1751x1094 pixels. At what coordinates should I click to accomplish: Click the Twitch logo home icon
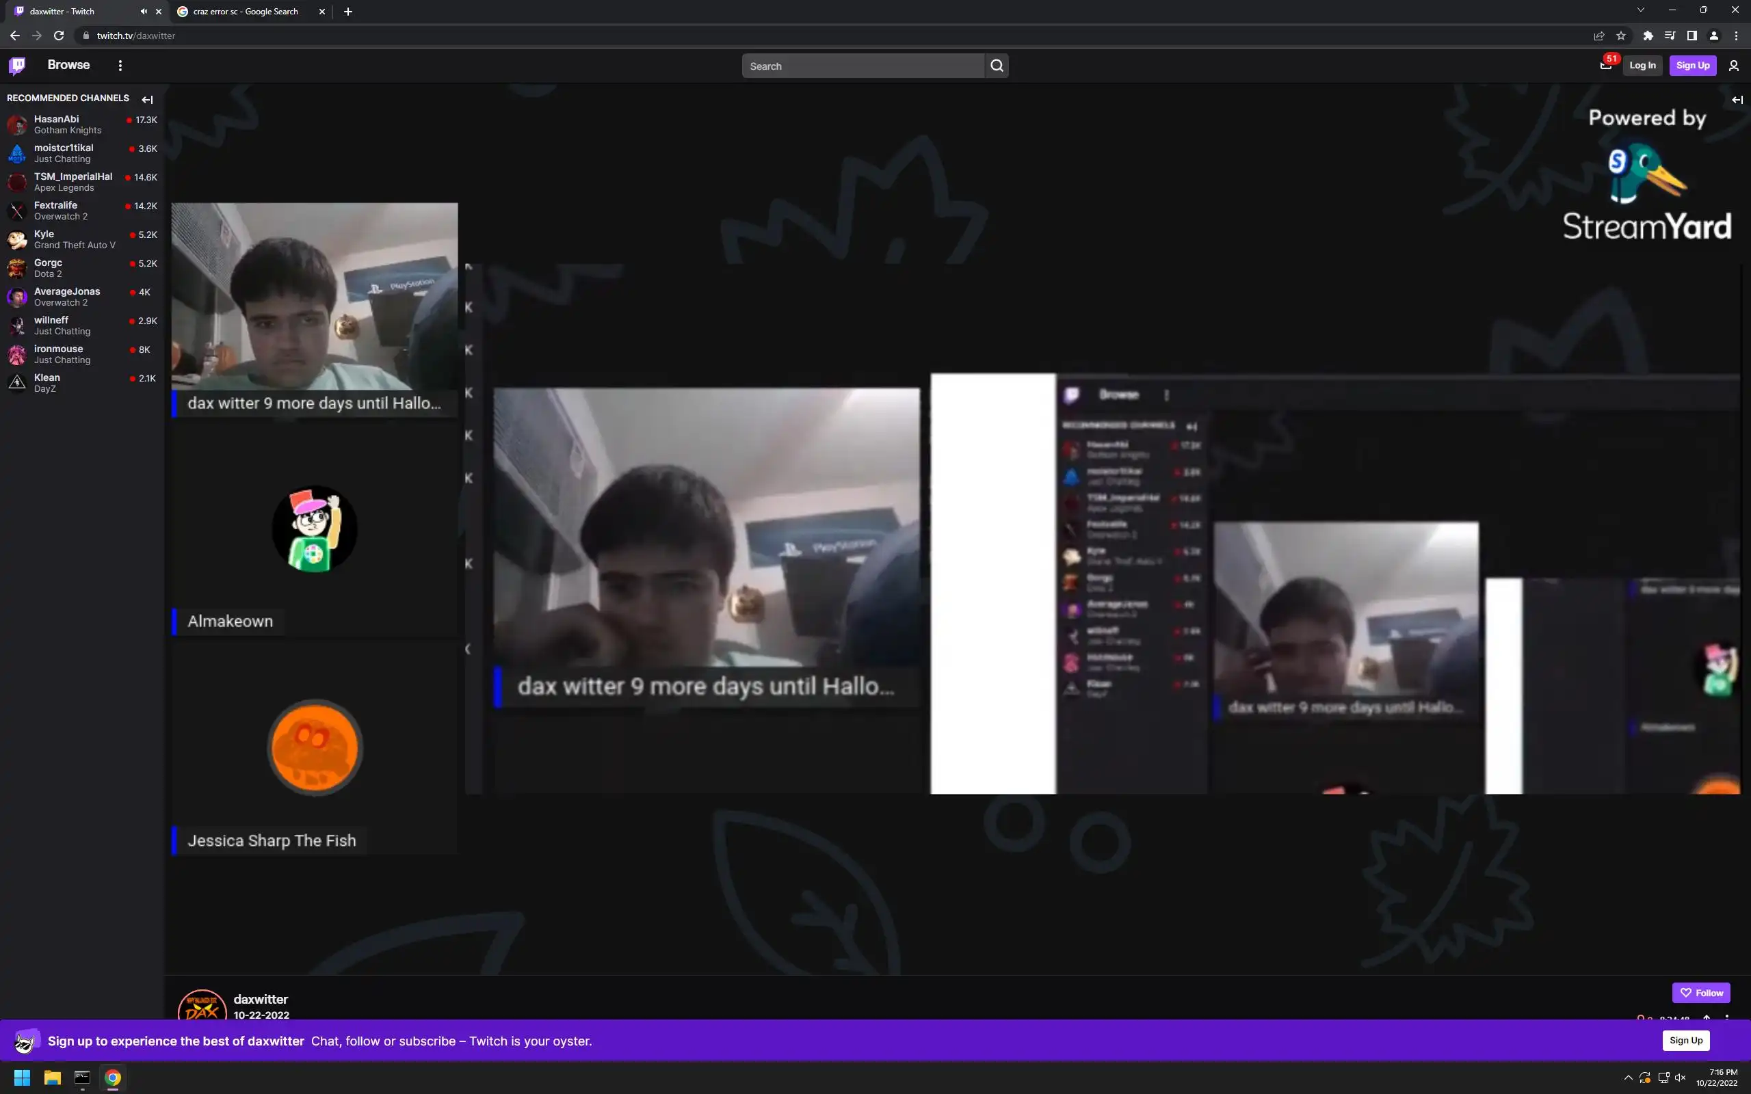coord(17,66)
